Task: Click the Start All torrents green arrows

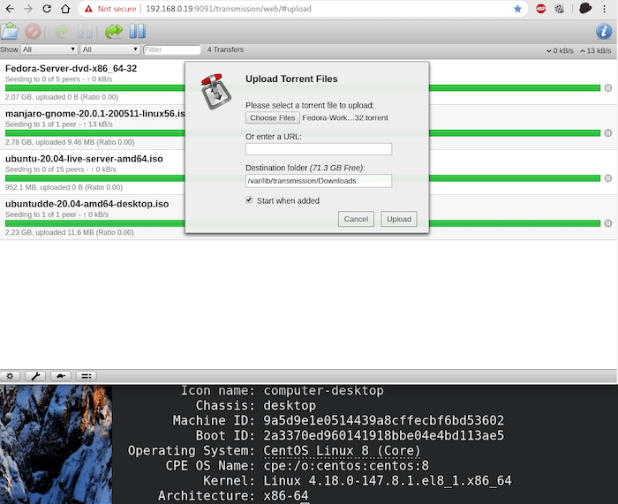Action: point(114,31)
